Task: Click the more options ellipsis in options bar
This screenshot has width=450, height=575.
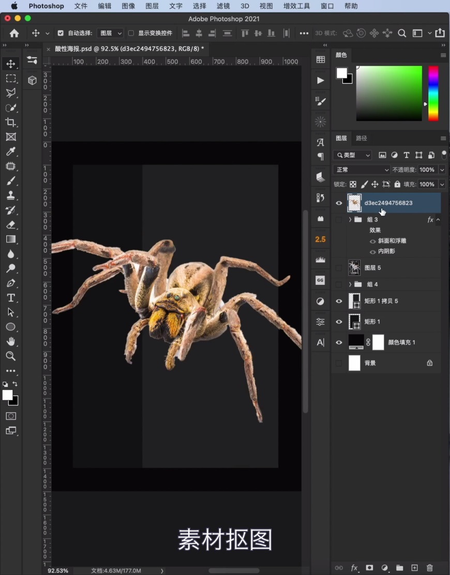Action: click(304, 34)
